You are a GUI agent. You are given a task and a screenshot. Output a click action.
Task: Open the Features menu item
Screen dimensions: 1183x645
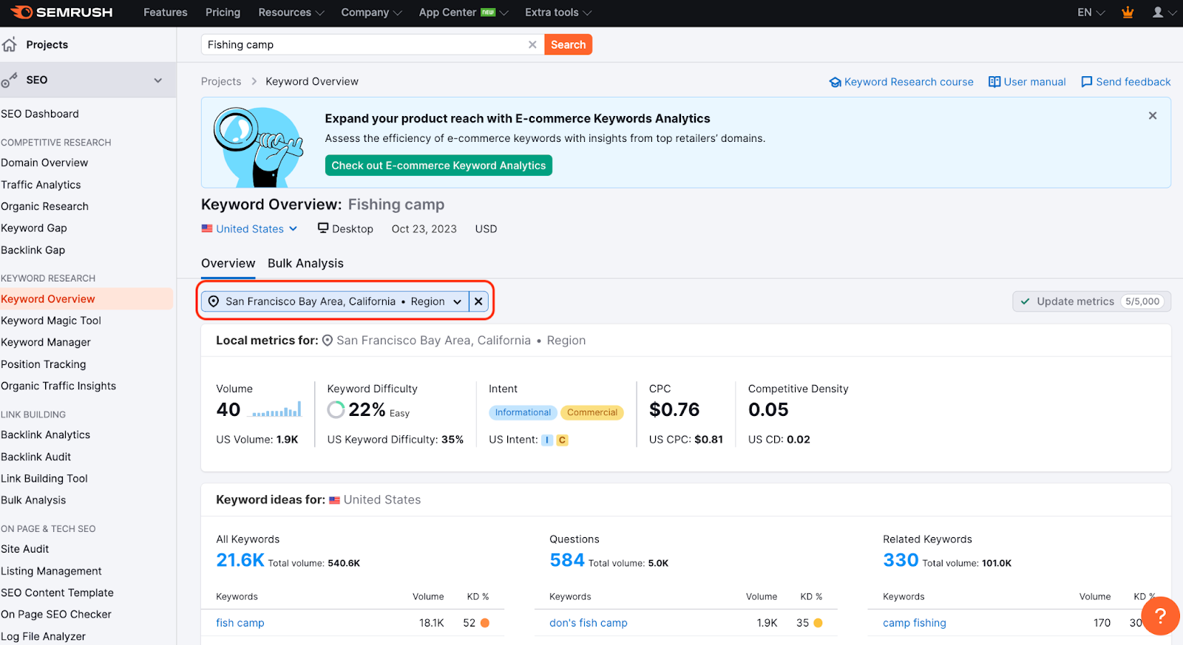(x=166, y=13)
